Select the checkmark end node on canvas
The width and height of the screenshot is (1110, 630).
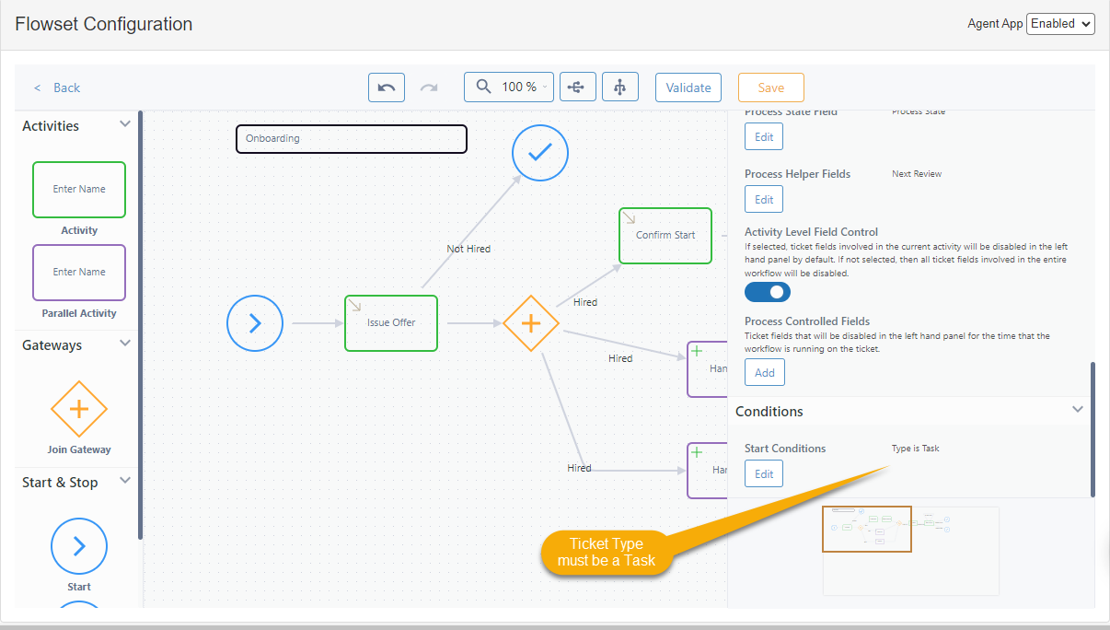click(540, 153)
